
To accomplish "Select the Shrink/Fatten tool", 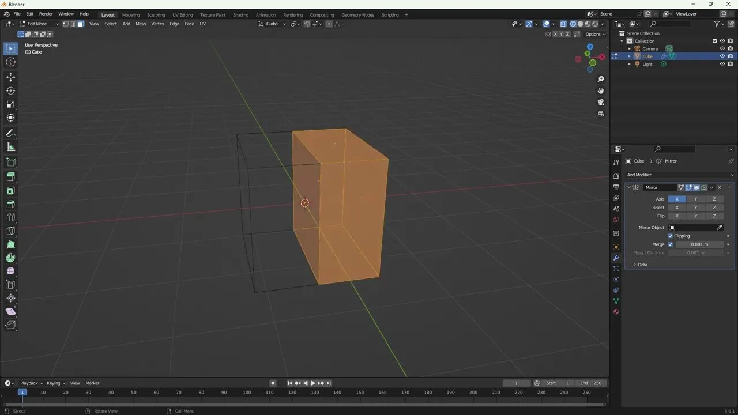I will point(10,298).
